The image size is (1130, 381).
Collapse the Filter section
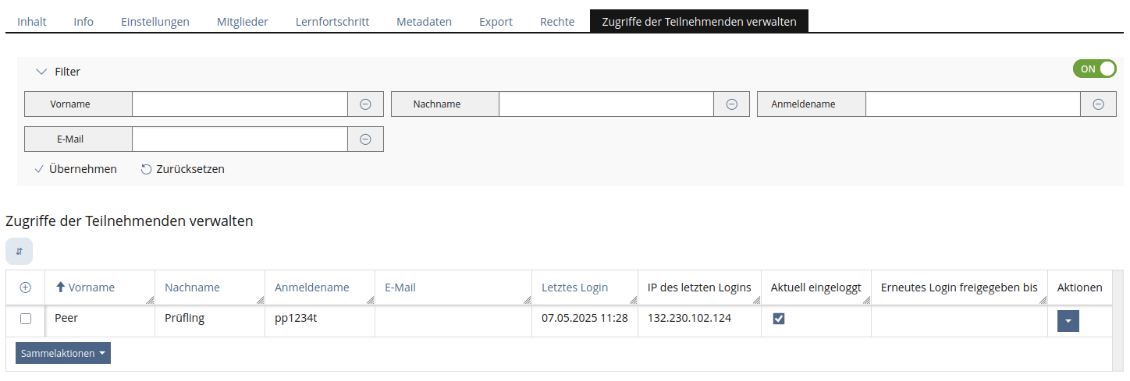tap(42, 72)
